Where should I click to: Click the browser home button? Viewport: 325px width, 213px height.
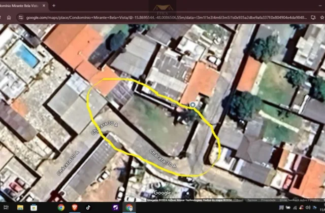pyautogui.click(x=9, y=18)
